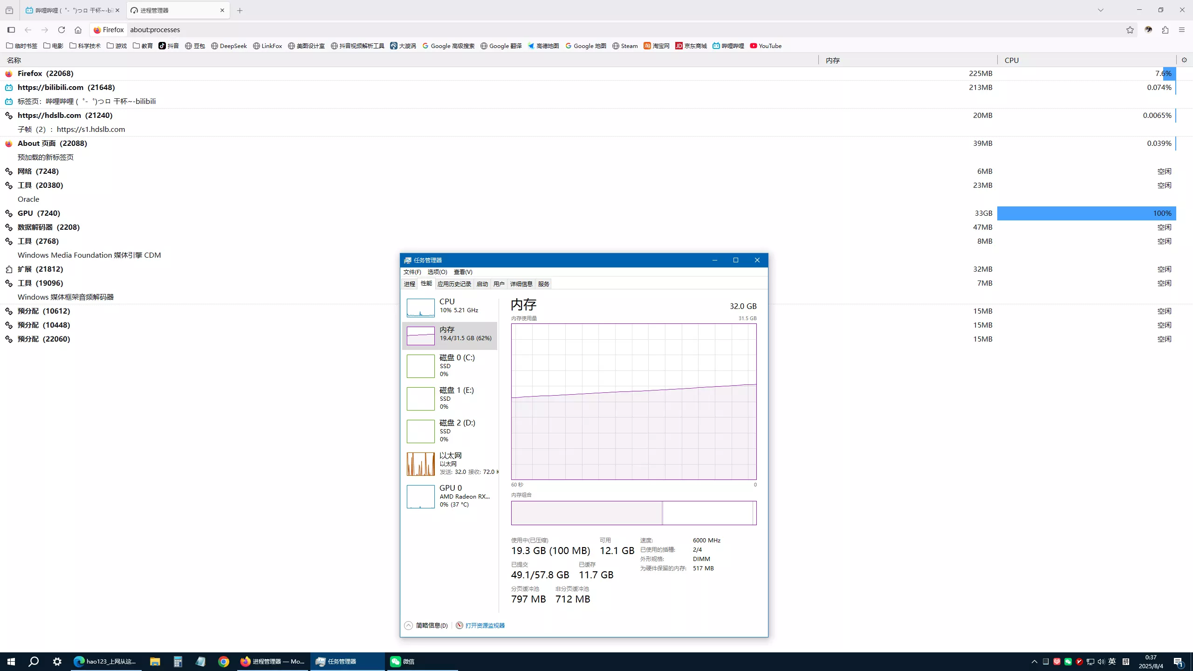Switch to the 进程 tab
Viewport: 1193px width, 671px height.
409,284
